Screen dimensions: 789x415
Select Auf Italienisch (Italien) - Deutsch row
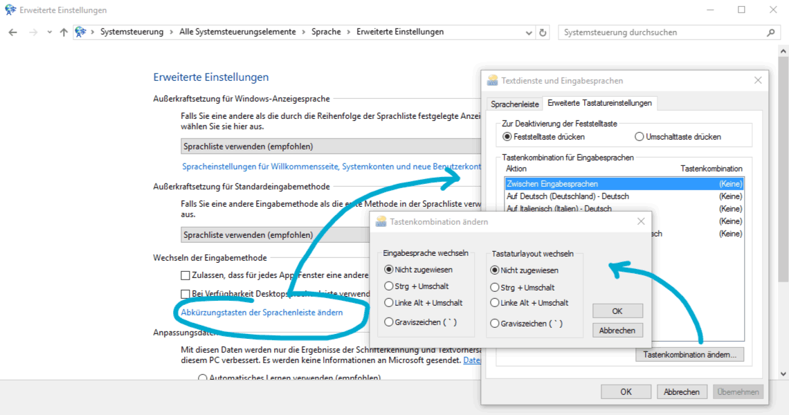pyautogui.click(x=624, y=209)
